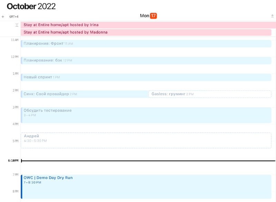Click the 4 PM hour label
The height and width of the screenshot is (202, 276).
pyautogui.click(x=16, y=124)
